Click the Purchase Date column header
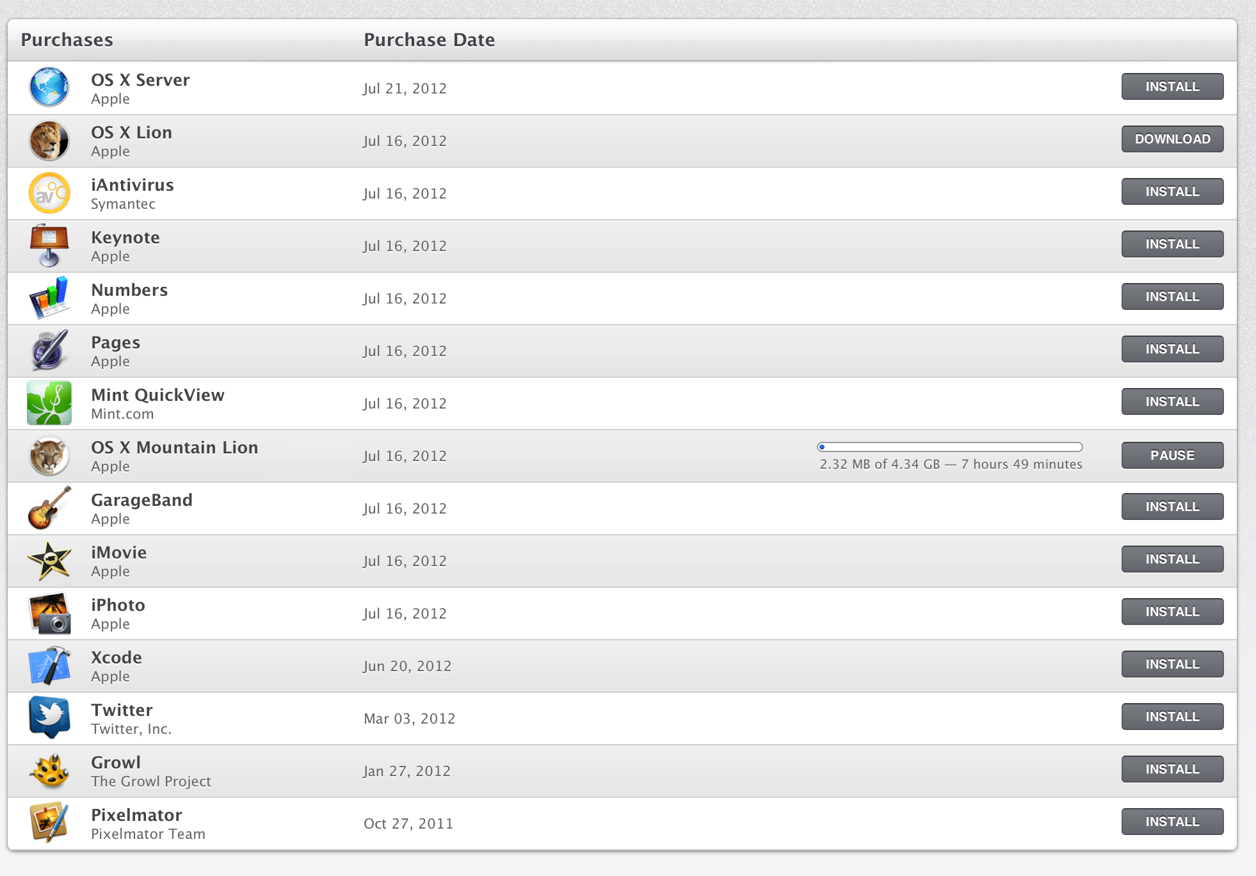The width and height of the screenshot is (1256, 876). 429,40
